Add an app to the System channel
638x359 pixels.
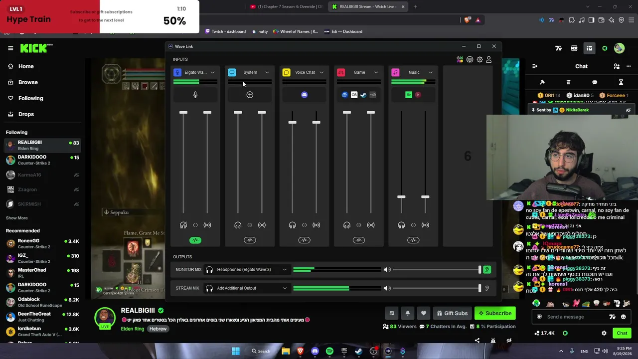coord(250,95)
